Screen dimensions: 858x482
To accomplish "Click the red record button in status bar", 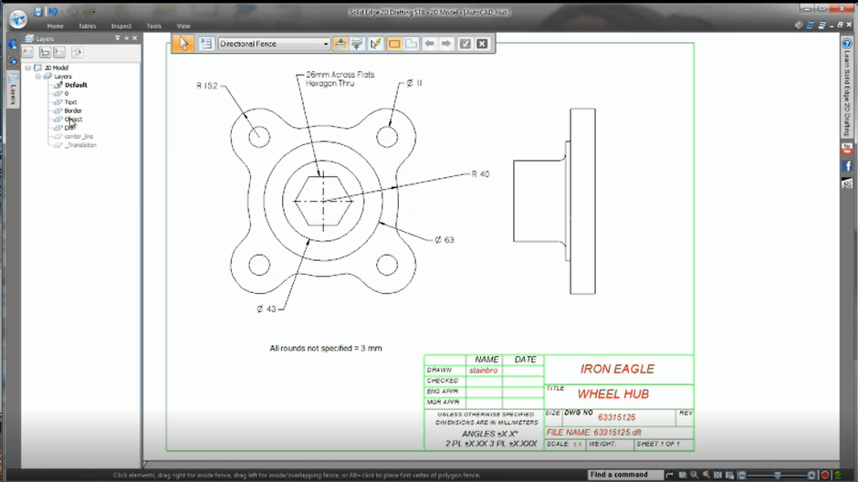I will click(x=824, y=475).
